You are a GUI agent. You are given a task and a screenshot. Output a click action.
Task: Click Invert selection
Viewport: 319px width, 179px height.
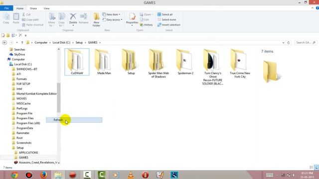pyautogui.click(x=169, y=25)
